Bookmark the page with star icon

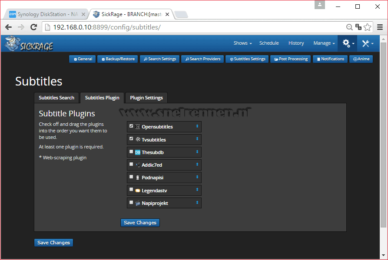tap(368, 27)
